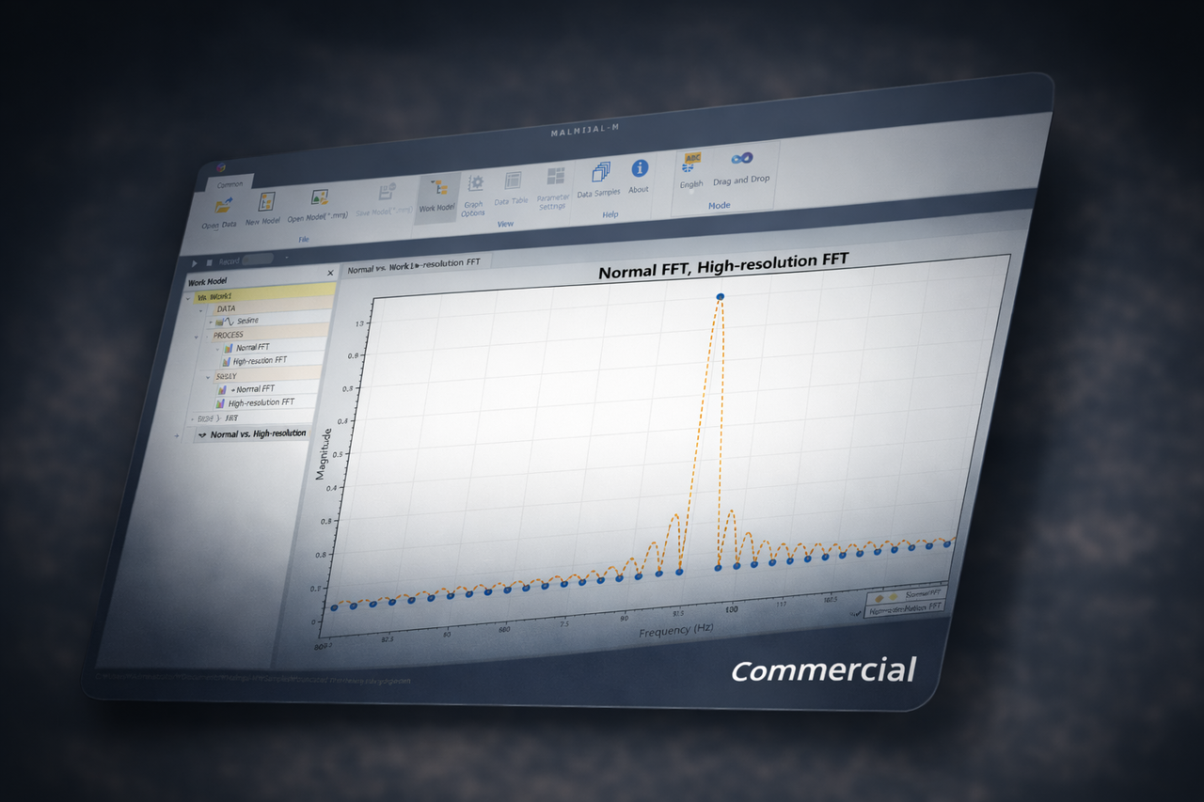Viewport: 1204px width, 802px height.
Task: Expand the Sine data node
Action: tap(209, 320)
